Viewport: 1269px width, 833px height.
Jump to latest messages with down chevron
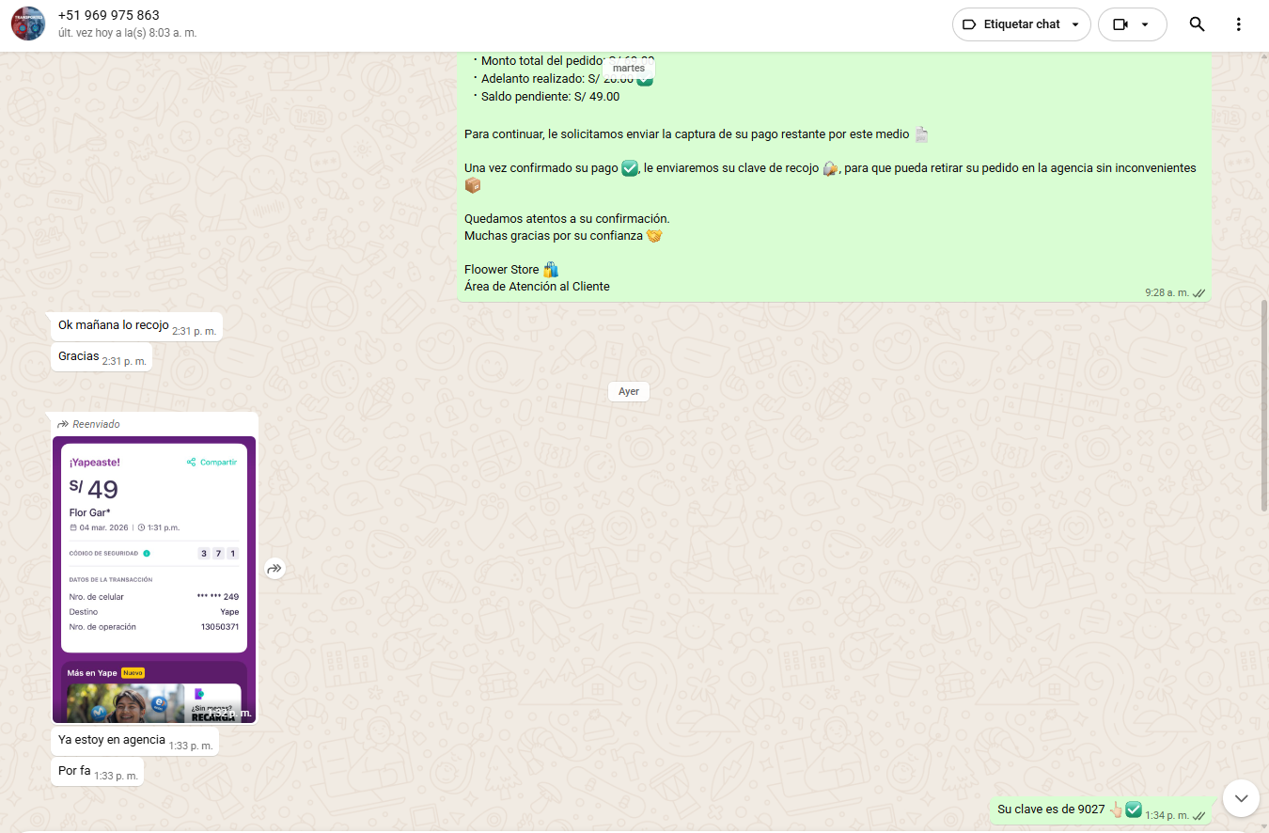[x=1241, y=798]
